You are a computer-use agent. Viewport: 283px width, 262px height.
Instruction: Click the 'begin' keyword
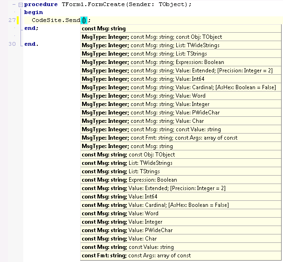[34, 12]
